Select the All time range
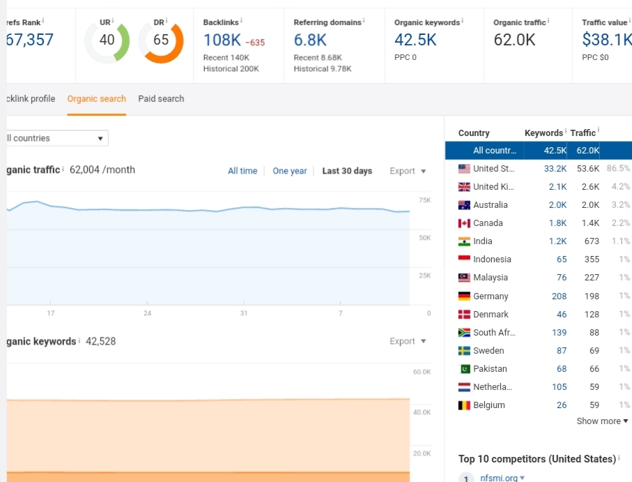Image resolution: width=632 pixels, height=482 pixels. [242, 171]
